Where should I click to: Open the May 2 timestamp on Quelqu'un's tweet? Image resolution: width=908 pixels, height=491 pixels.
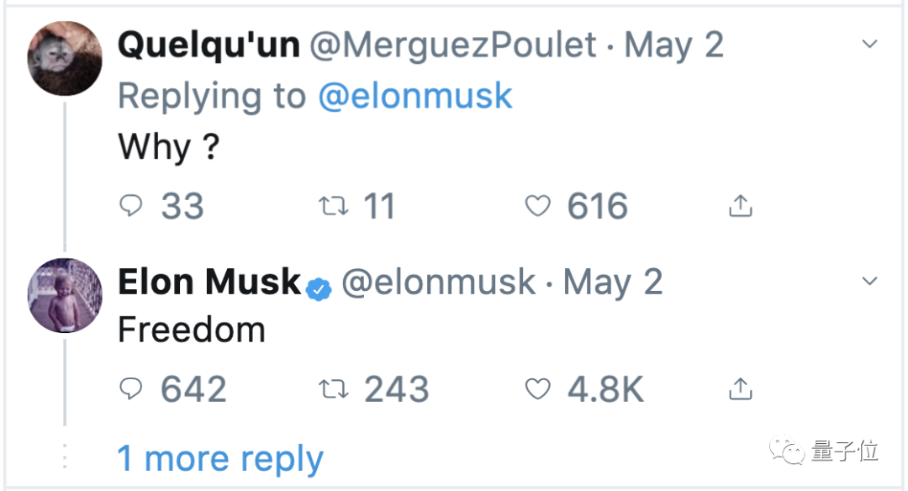pos(673,45)
